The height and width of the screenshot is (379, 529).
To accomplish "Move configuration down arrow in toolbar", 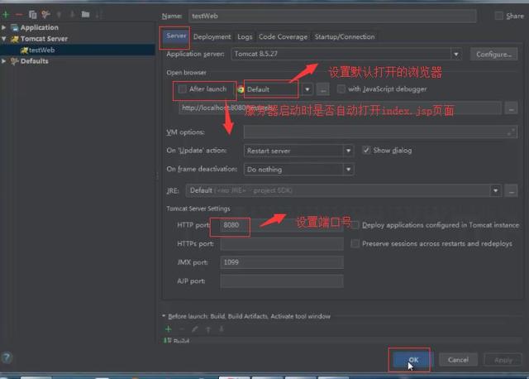I will 72,15.
